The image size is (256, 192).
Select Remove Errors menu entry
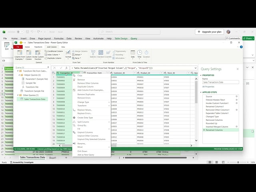tap(92, 98)
